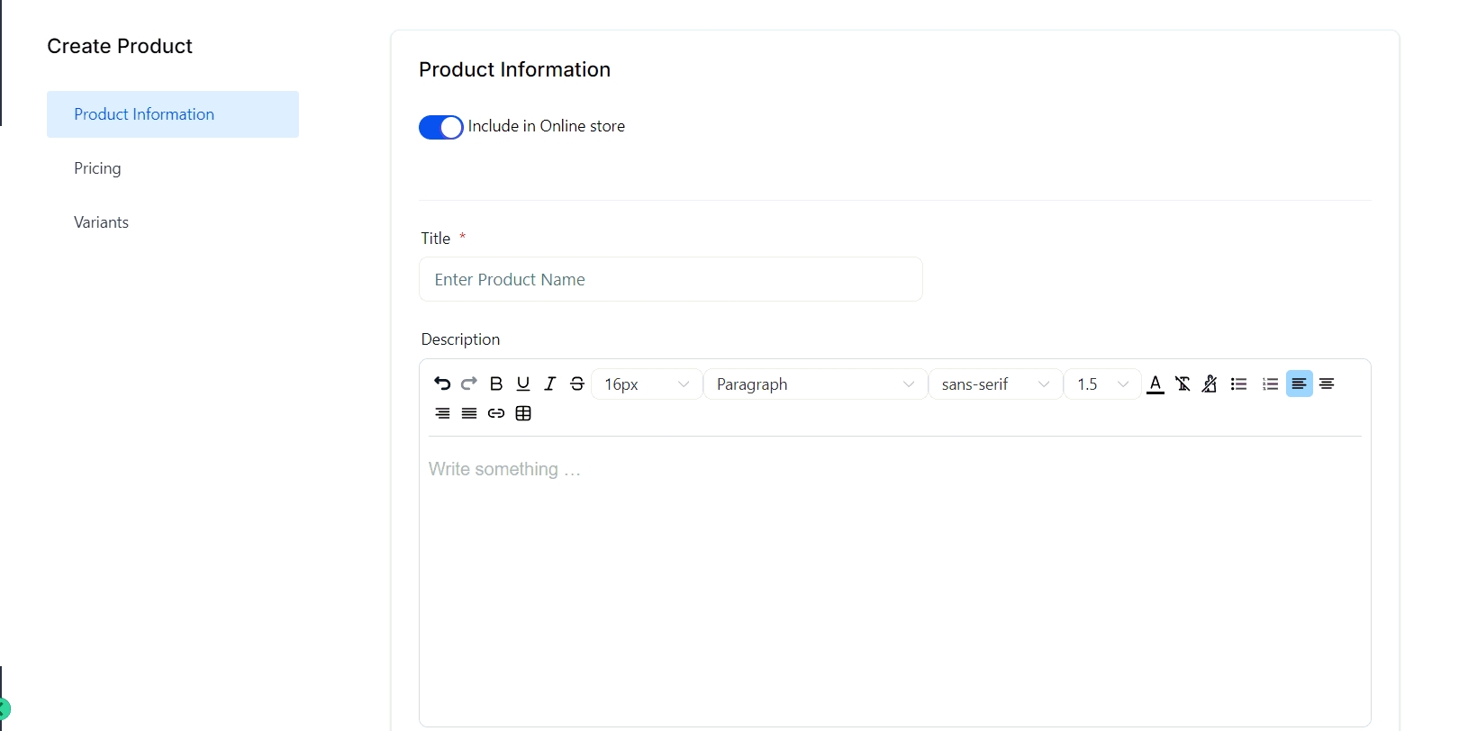Apply underline formatting
The height and width of the screenshot is (731, 1459).
point(523,384)
